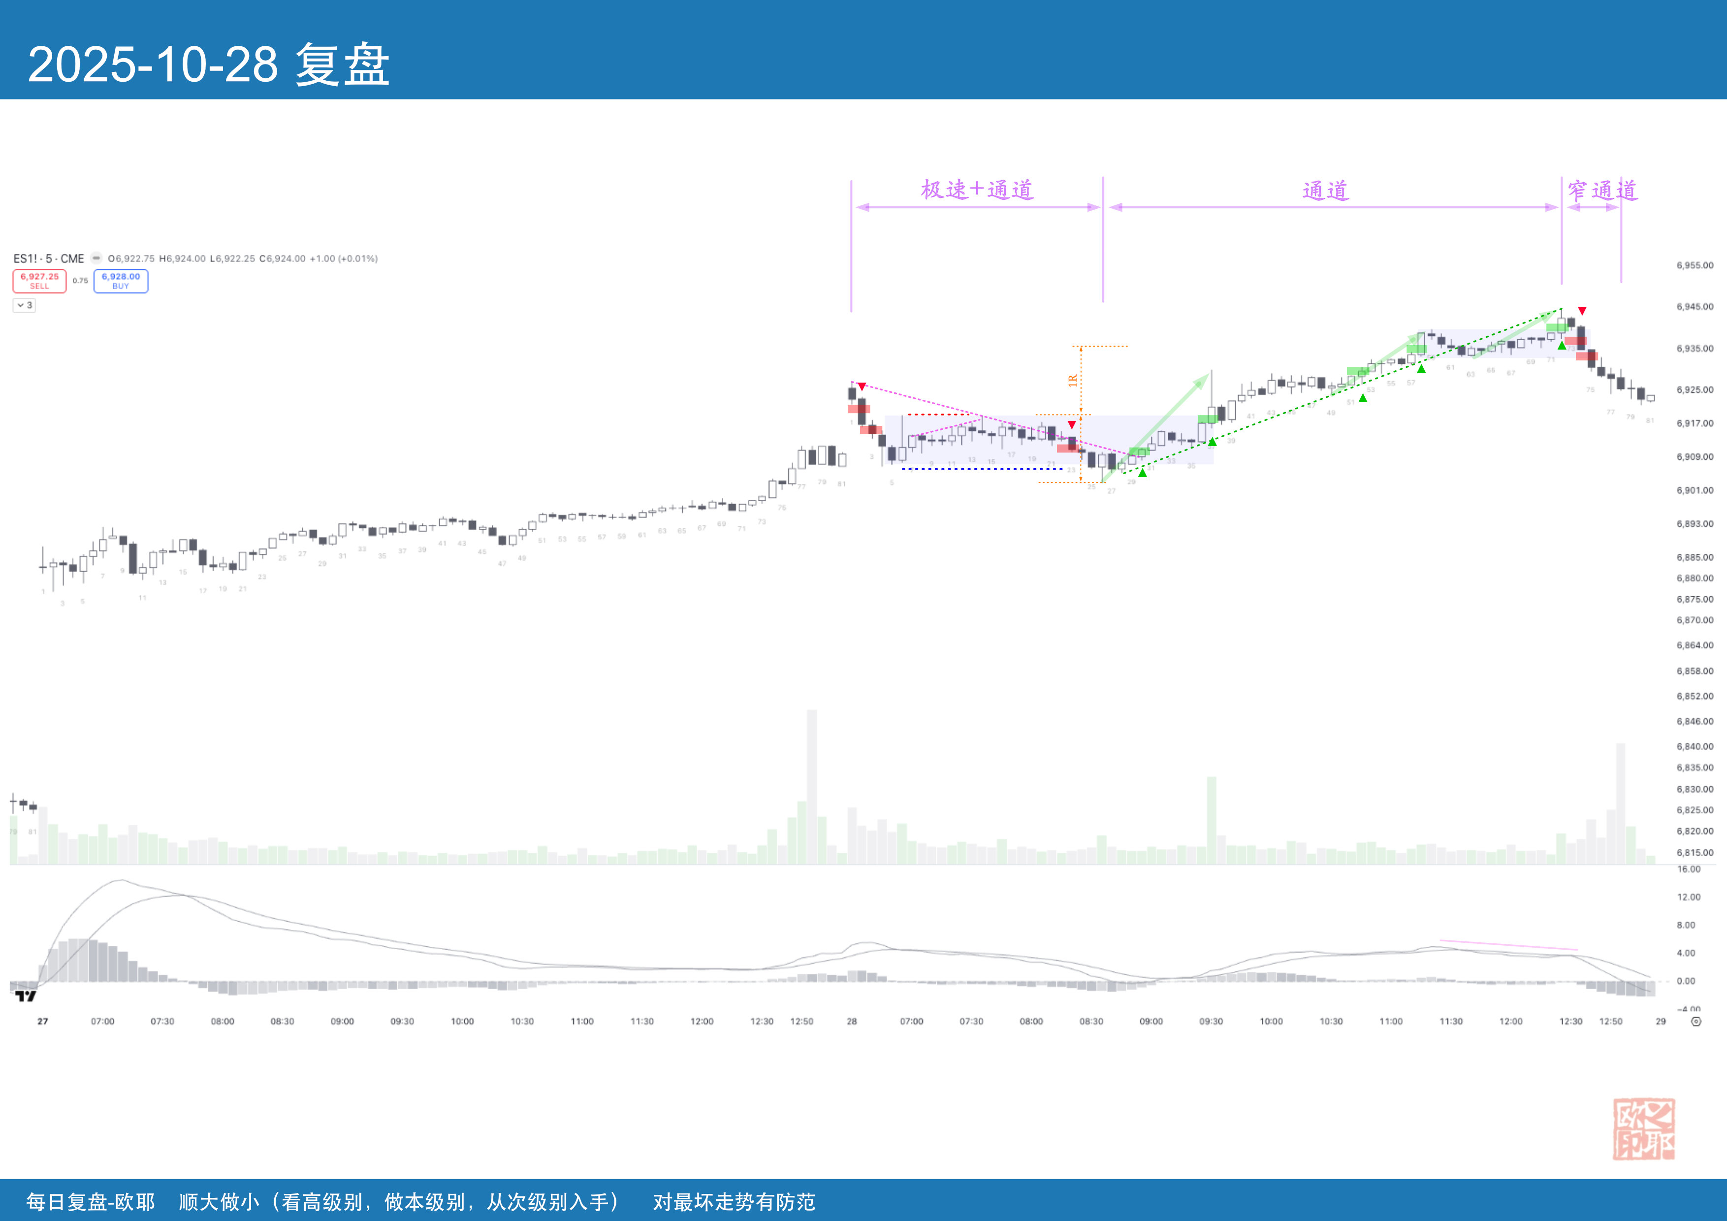Click the BUY 6,928.00 button
Image resolution: width=1727 pixels, height=1221 pixels.
tap(120, 281)
